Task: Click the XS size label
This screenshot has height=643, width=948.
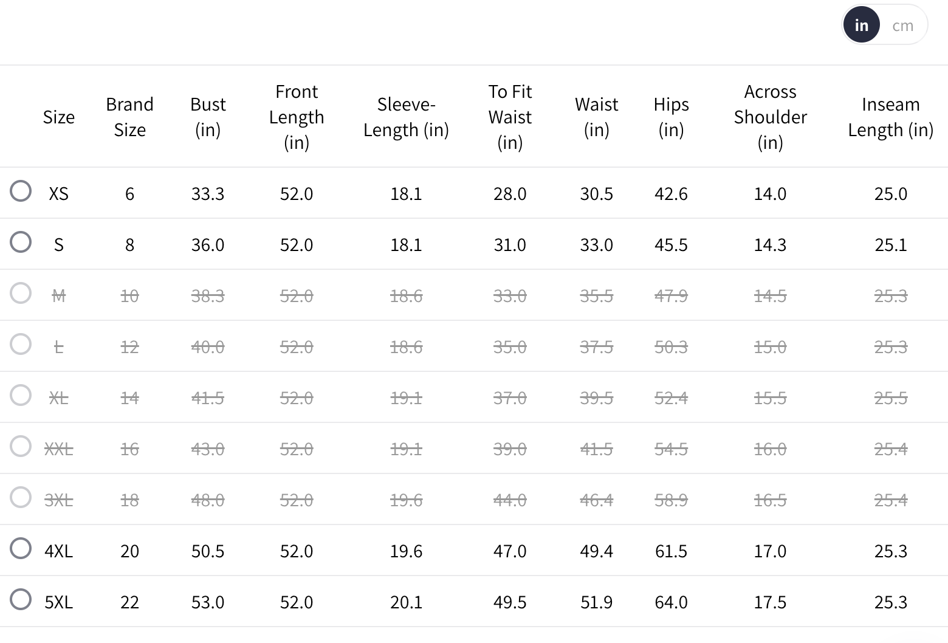Action: coord(58,194)
